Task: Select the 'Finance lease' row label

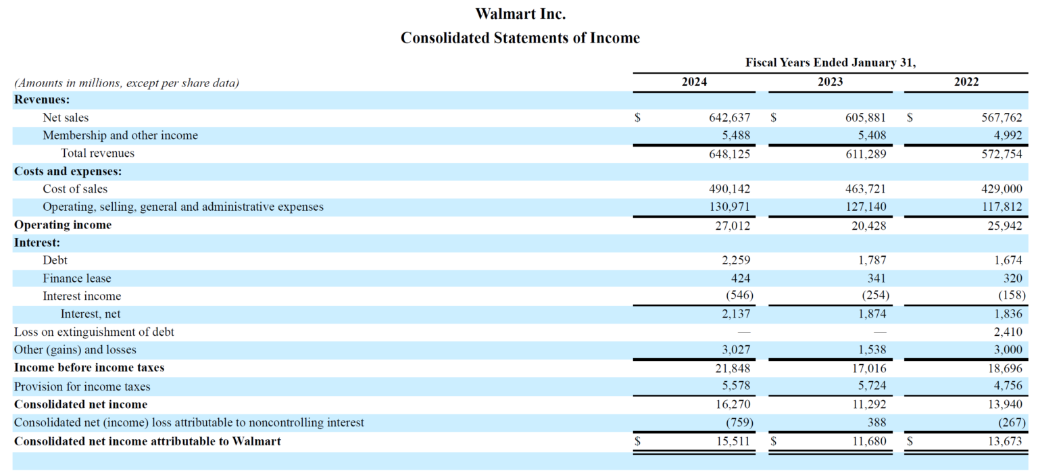Action: (77, 278)
